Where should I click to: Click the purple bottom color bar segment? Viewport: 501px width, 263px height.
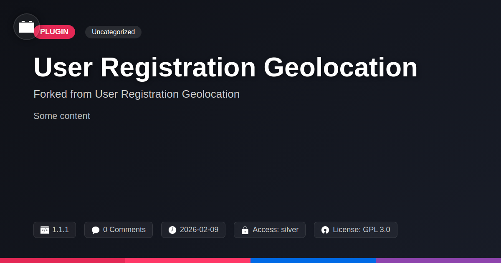(x=438, y=260)
